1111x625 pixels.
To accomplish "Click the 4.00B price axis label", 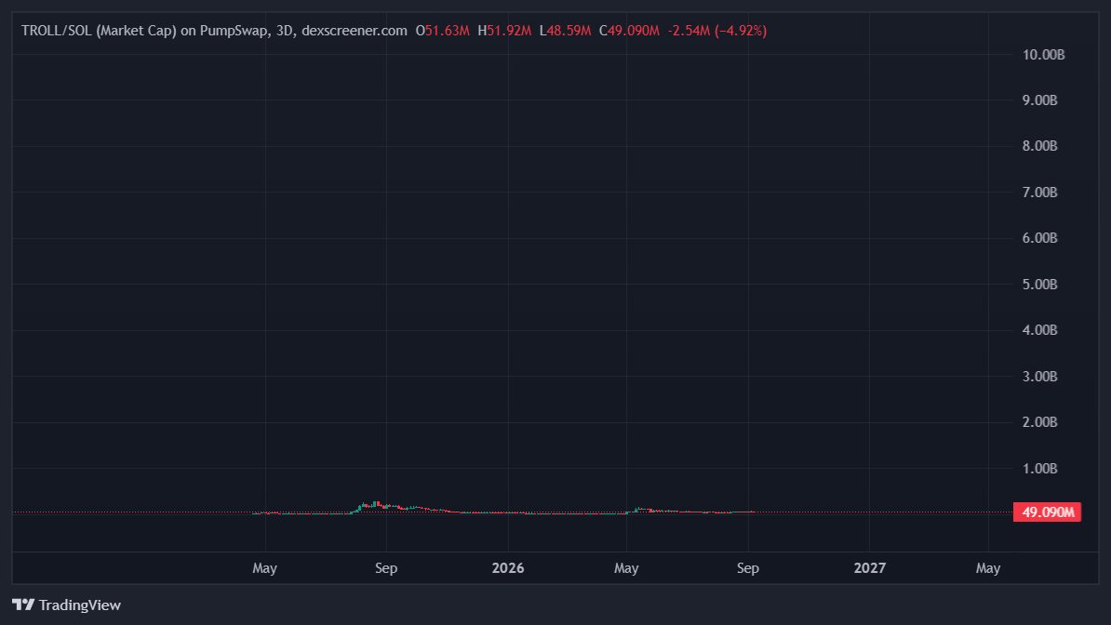I will [1039, 330].
